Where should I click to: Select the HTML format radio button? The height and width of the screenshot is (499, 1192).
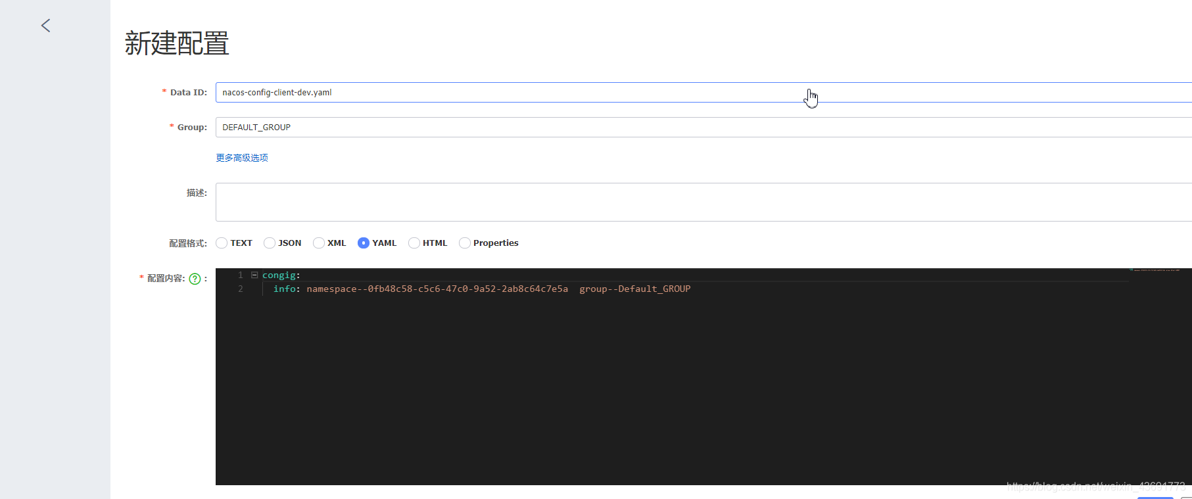click(x=414, y=243)
